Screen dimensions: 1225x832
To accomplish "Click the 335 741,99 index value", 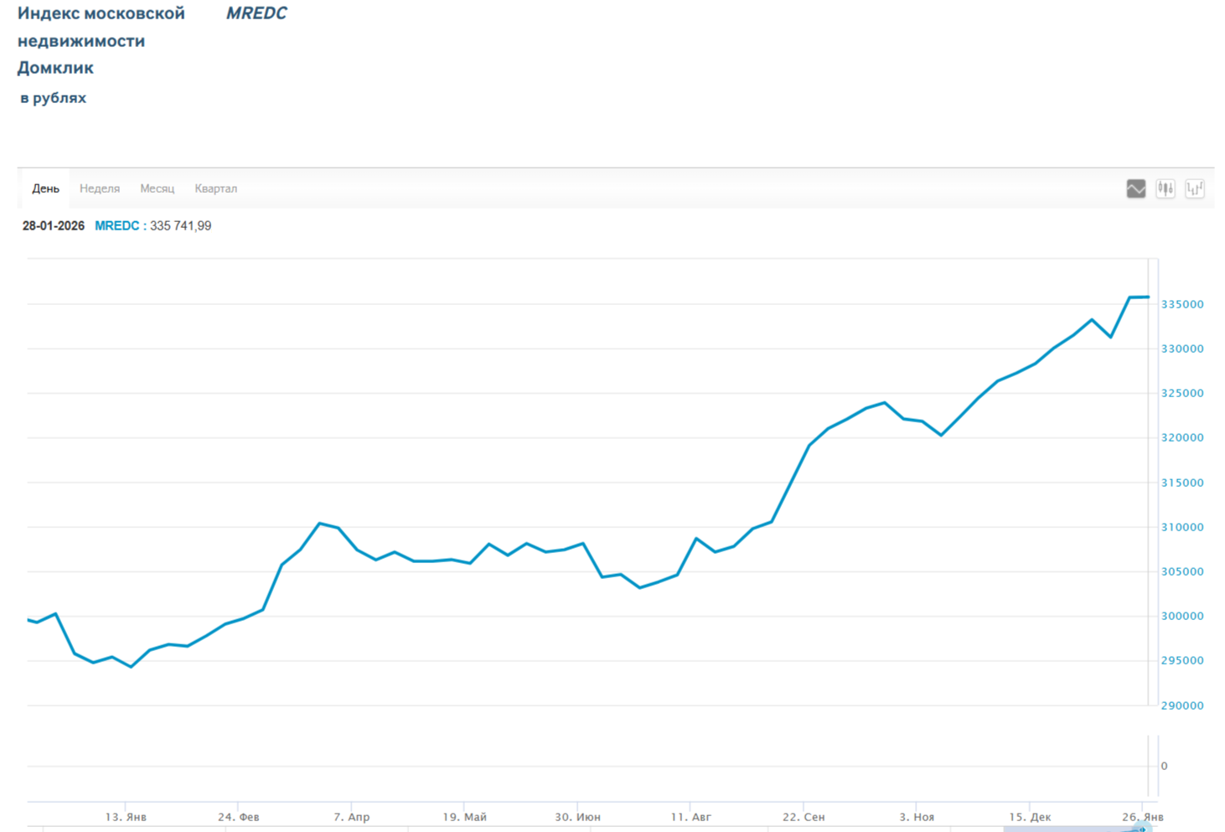I will [x=180, y=226].
